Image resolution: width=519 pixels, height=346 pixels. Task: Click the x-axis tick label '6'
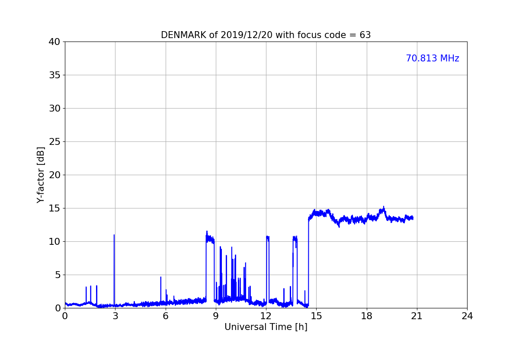tap(165, 316)
